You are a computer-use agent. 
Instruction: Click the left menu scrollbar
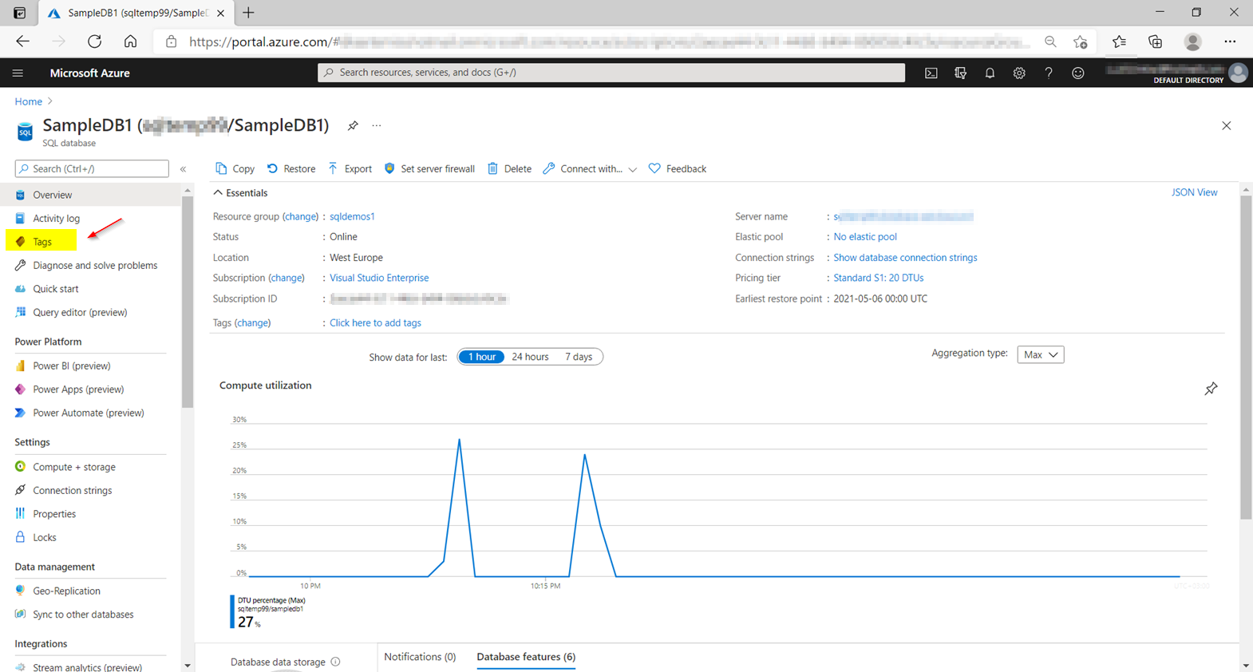coord(188,302)
